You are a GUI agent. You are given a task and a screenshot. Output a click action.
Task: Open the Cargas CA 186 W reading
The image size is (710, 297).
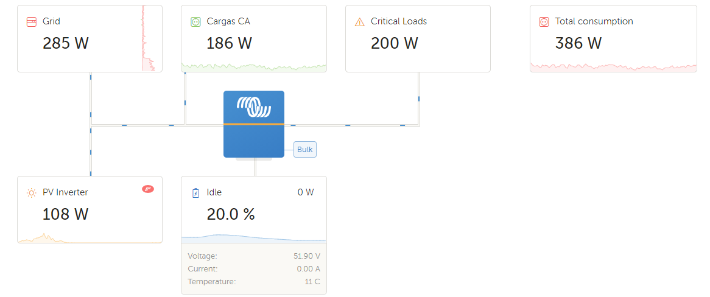[229, 43]
